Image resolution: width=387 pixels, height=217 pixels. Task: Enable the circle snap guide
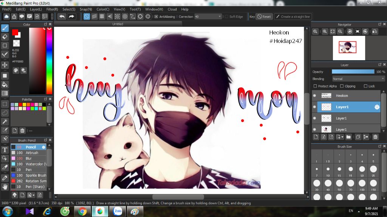click(x=125, y=17)
